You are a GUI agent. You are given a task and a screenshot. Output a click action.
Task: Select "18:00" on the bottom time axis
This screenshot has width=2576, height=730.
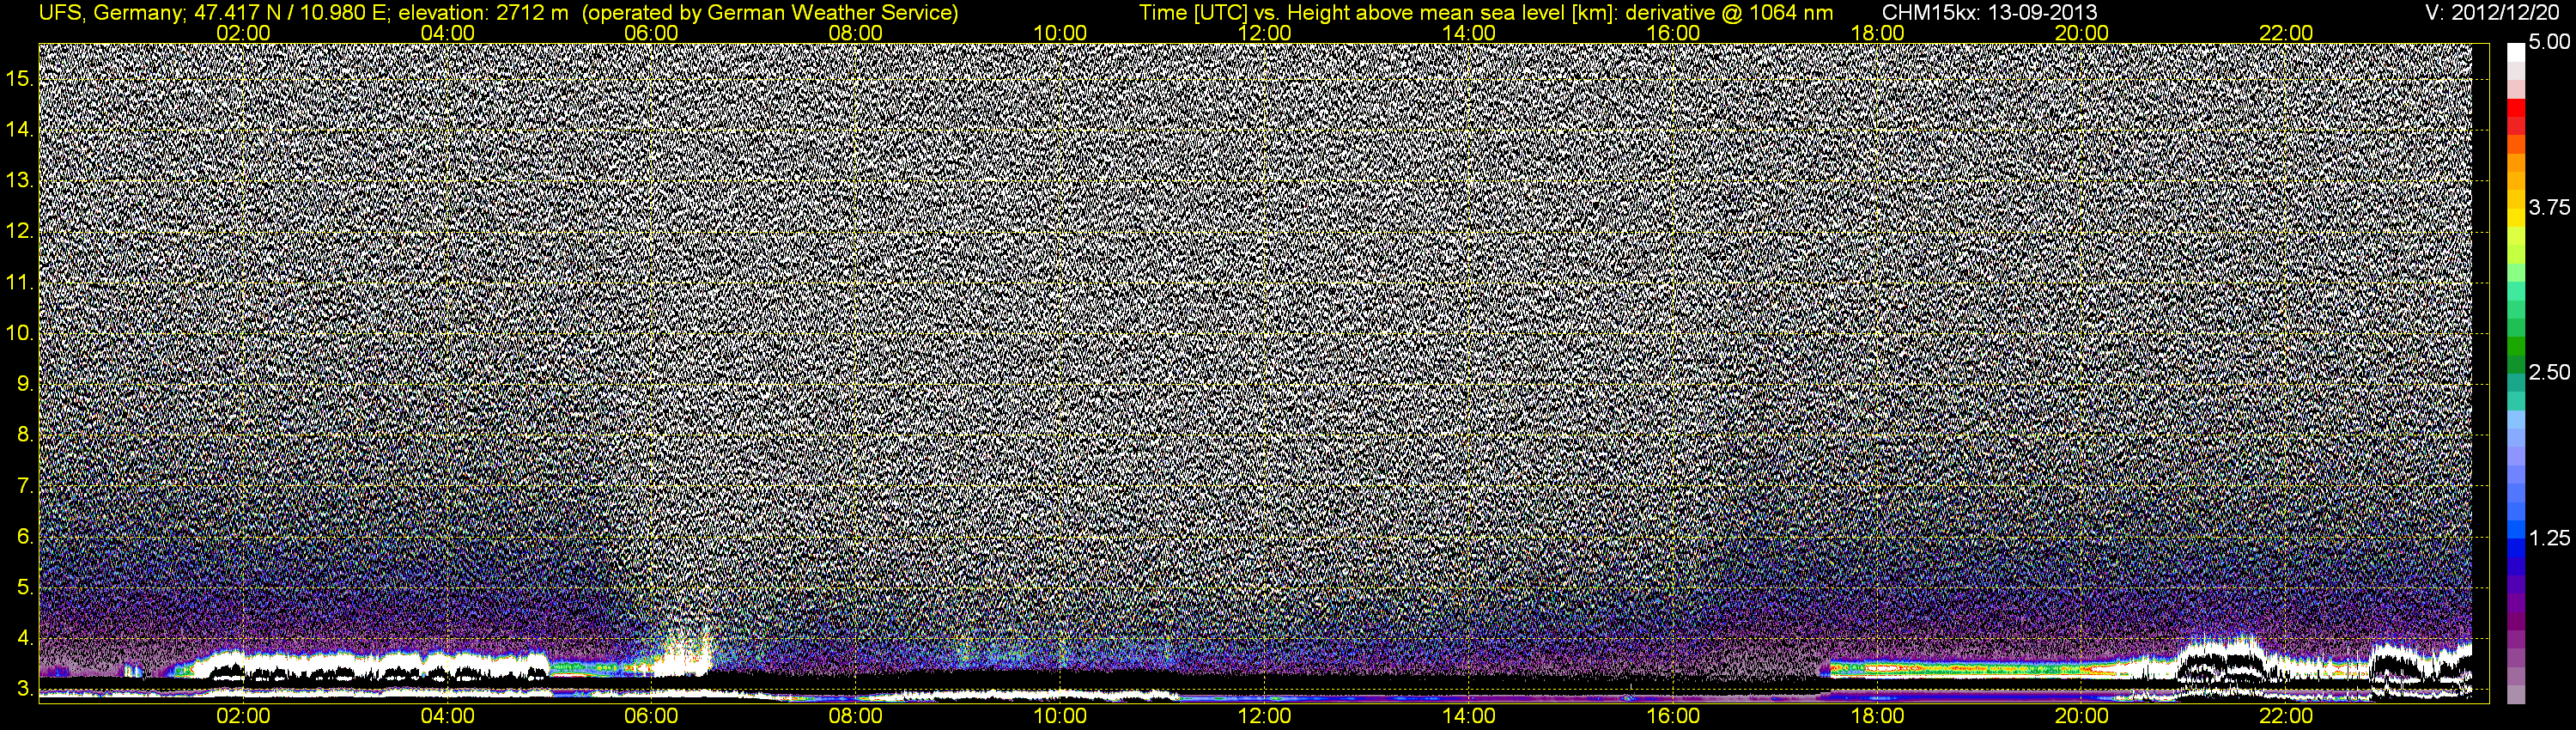point(1878,716)
